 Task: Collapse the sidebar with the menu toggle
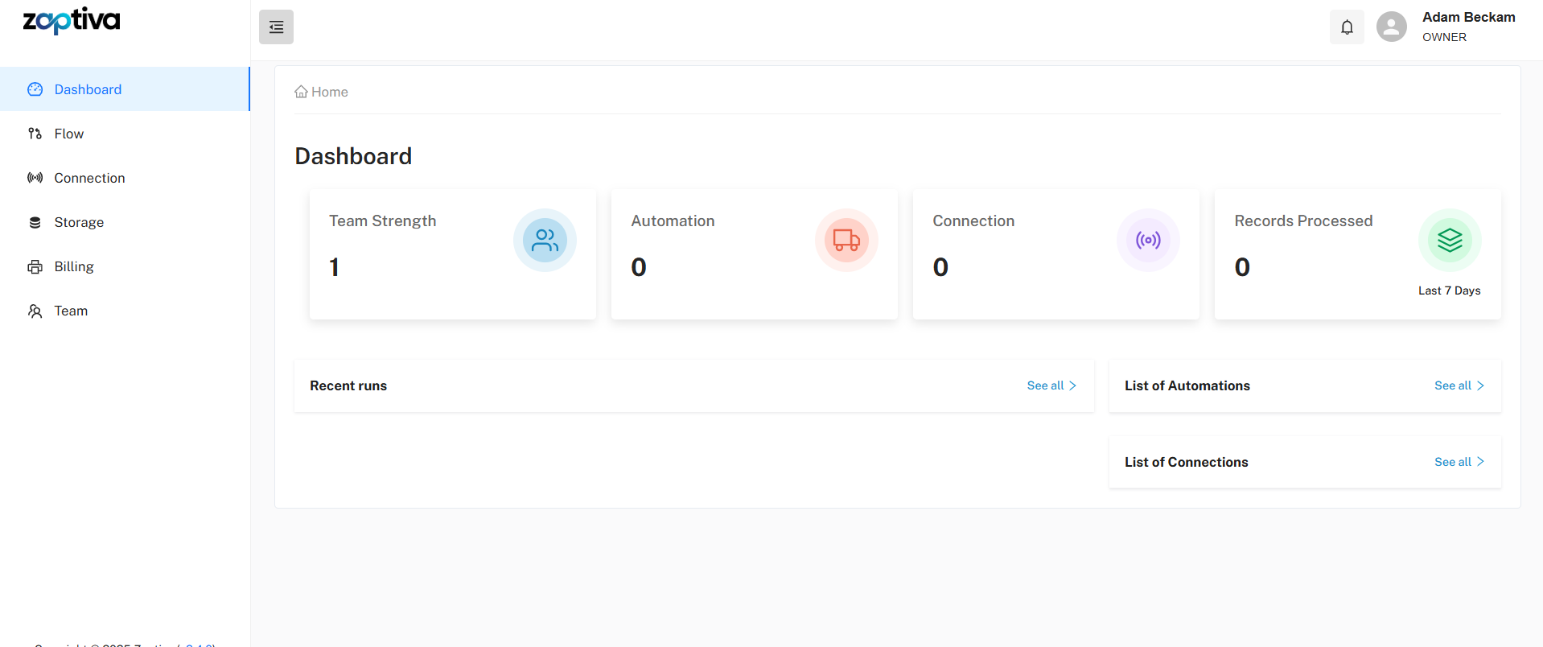point(276,27)
